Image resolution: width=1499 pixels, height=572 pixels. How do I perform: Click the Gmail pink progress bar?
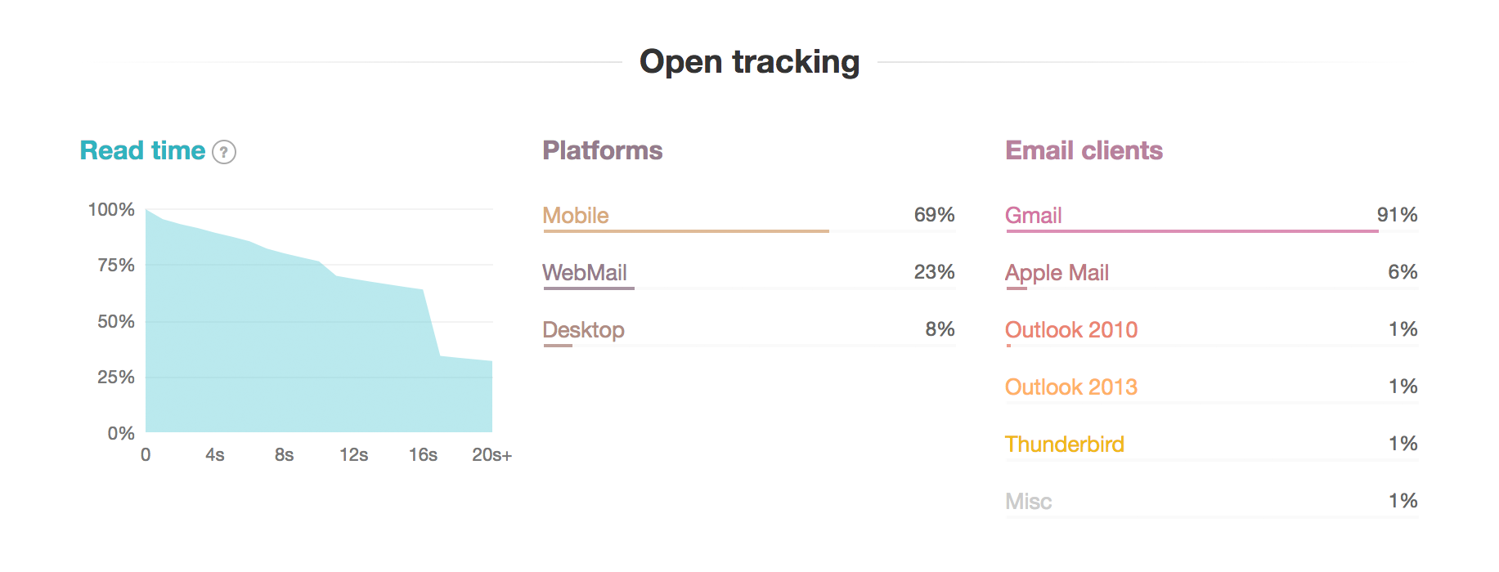tap(1192, 231)
